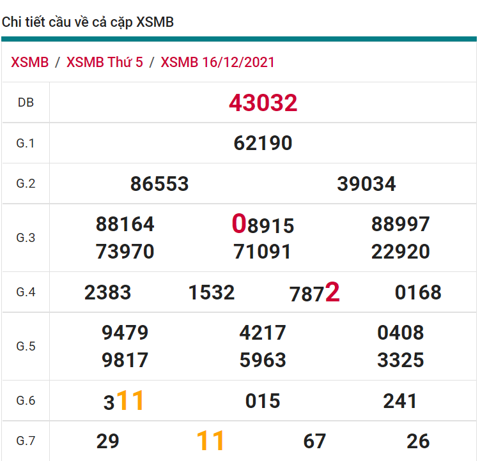Select G.2 number 39034
The image size is (480, 461).
[366, 184]
